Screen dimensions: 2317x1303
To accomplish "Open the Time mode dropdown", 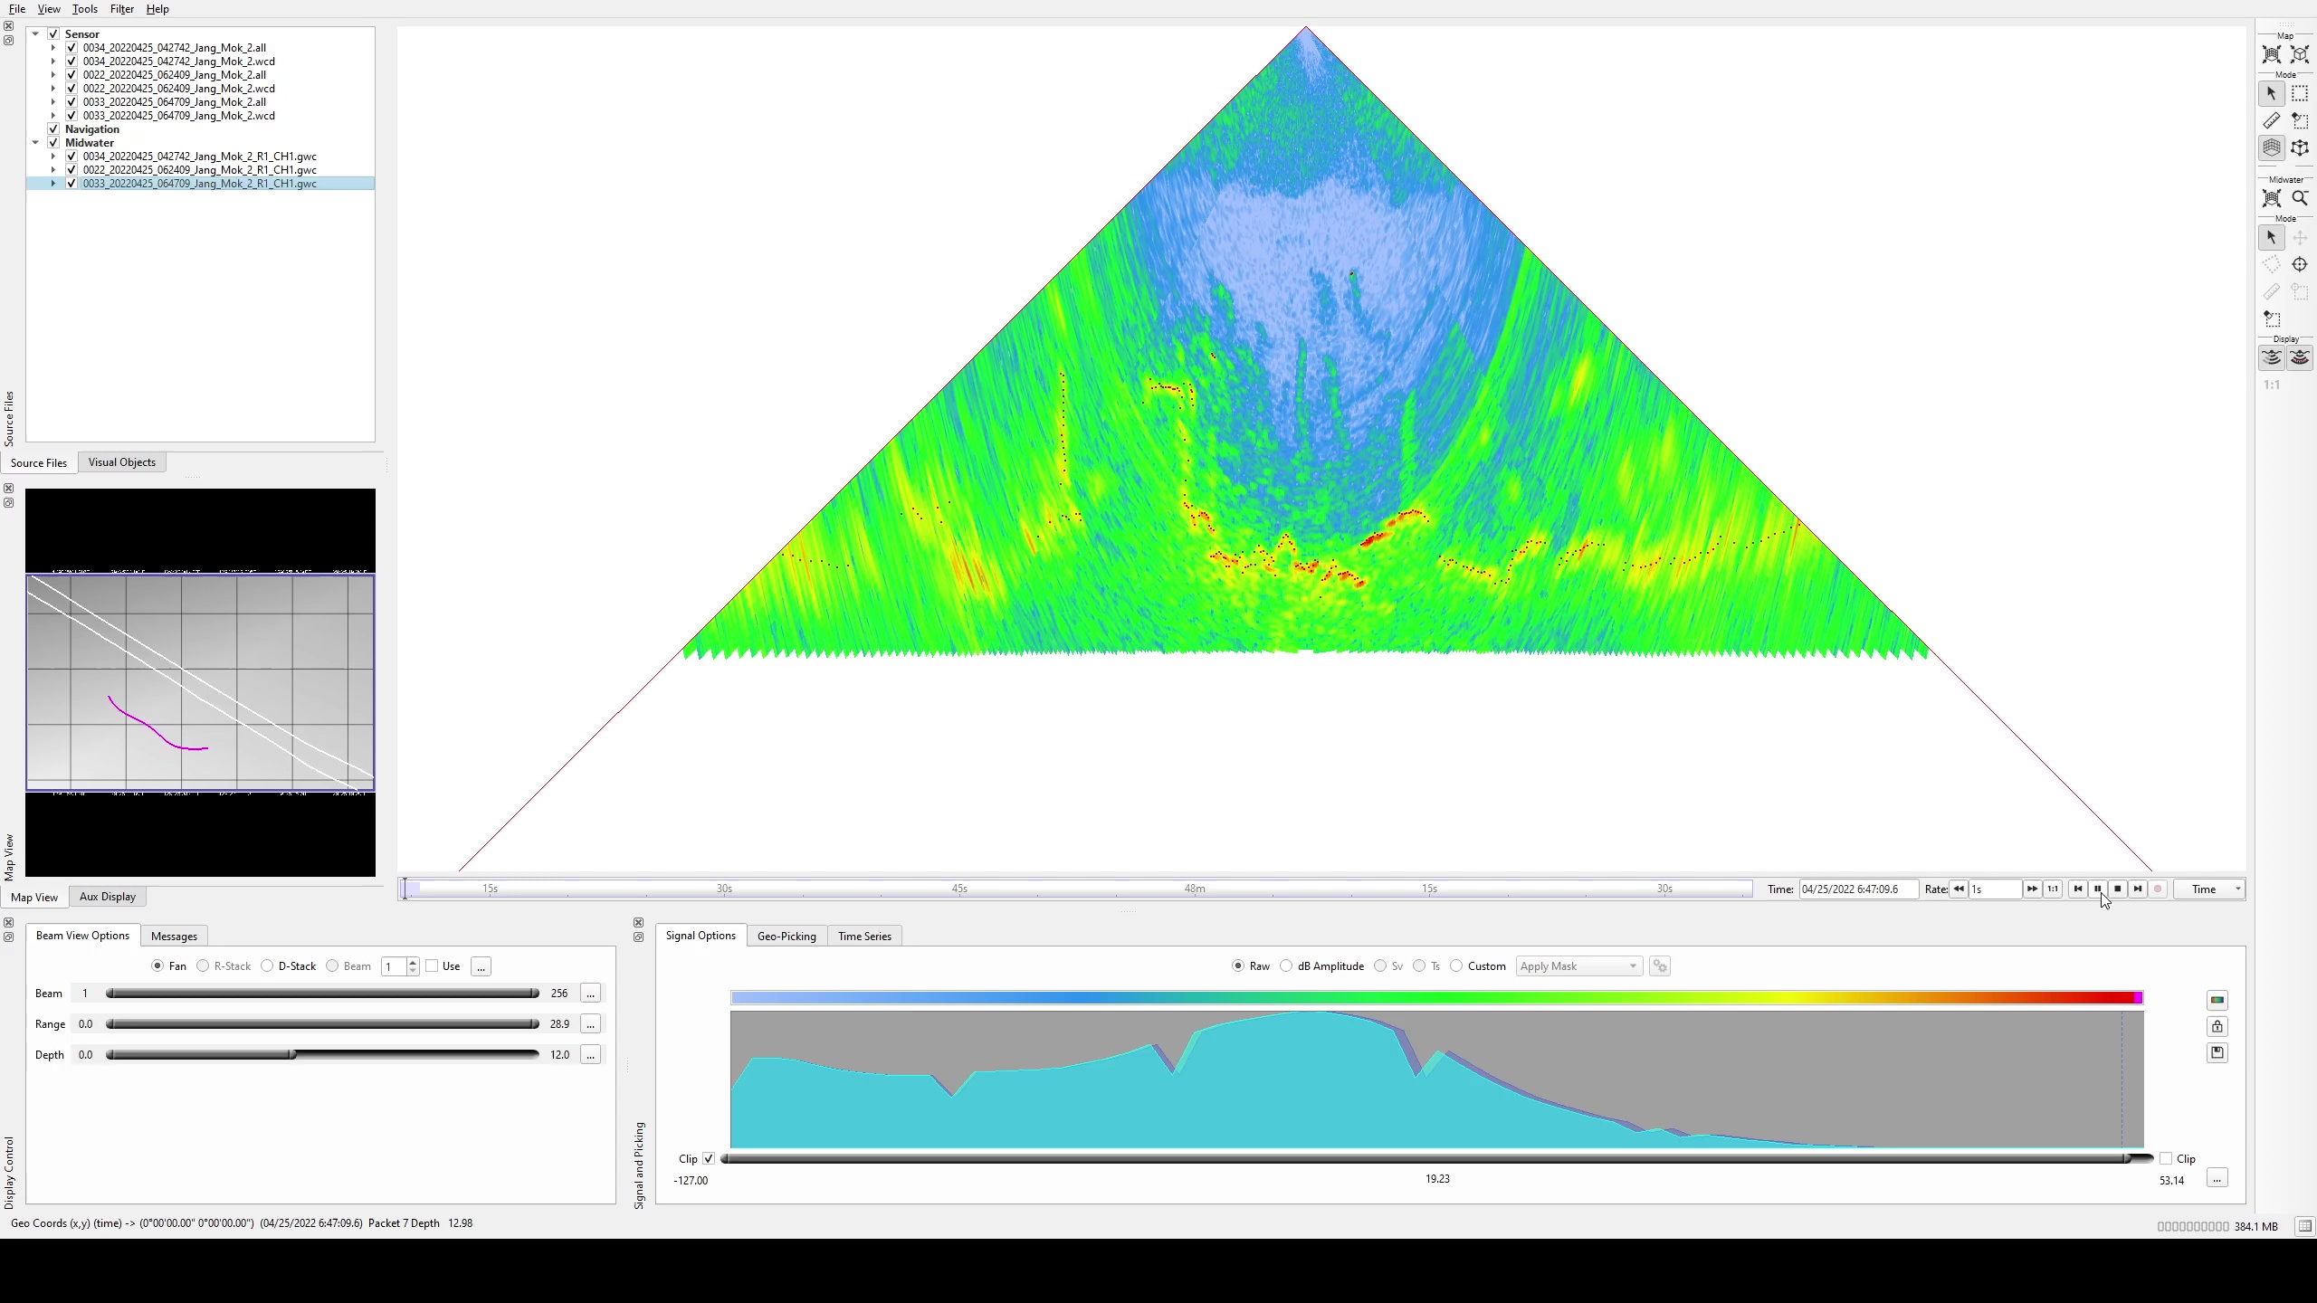I will pyautogui.click(x=2210, y=889).
